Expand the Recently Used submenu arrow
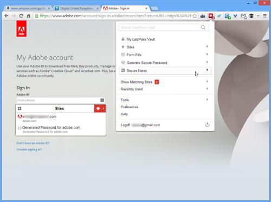Screen dimensions: 271x202 207,89
